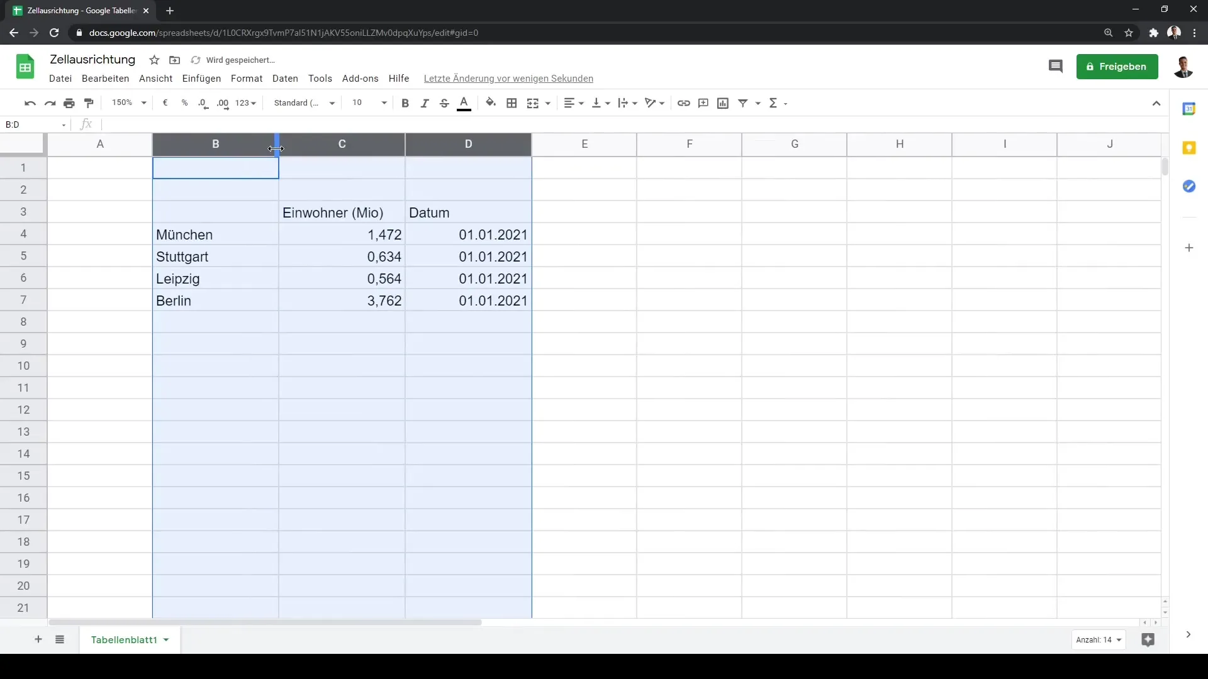Screen dimensions: 1208x679
Task: Add a new sheet with plus button
Action: pyautogui.click(x=38, y=639)
